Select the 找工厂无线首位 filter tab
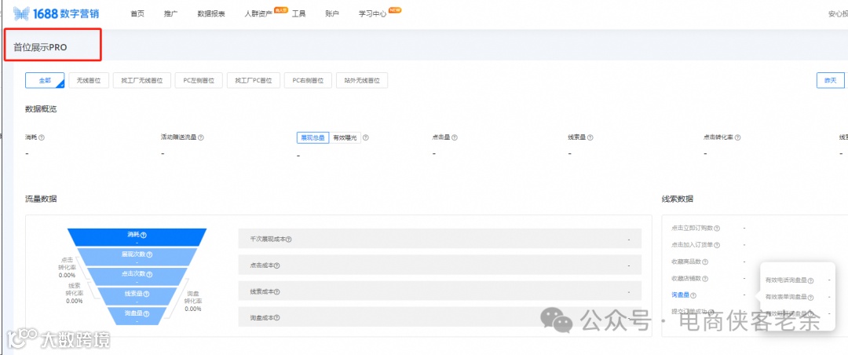 (x=142, y=81)
